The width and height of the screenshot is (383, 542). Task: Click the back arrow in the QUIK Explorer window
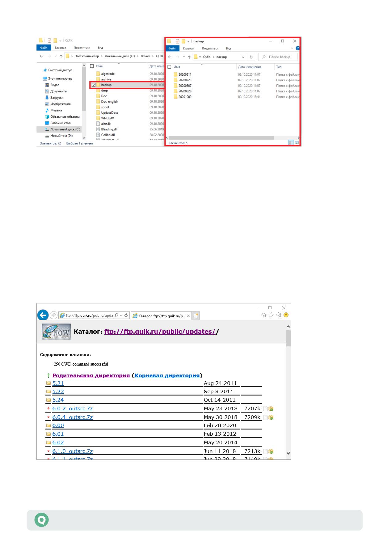click(x=42, y=56)
